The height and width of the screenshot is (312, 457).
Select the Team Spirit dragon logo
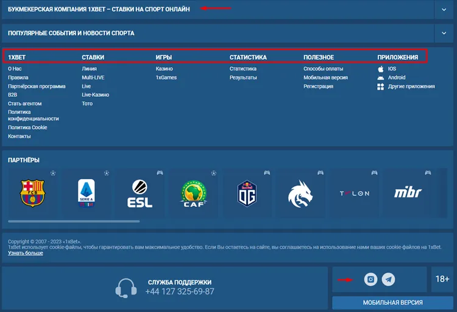pos(300,194)
